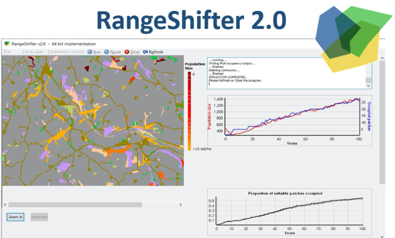Click the proportion occupied line chart
Screen dimensions: 395x238
pyautogui.click(x=290, y=212)
